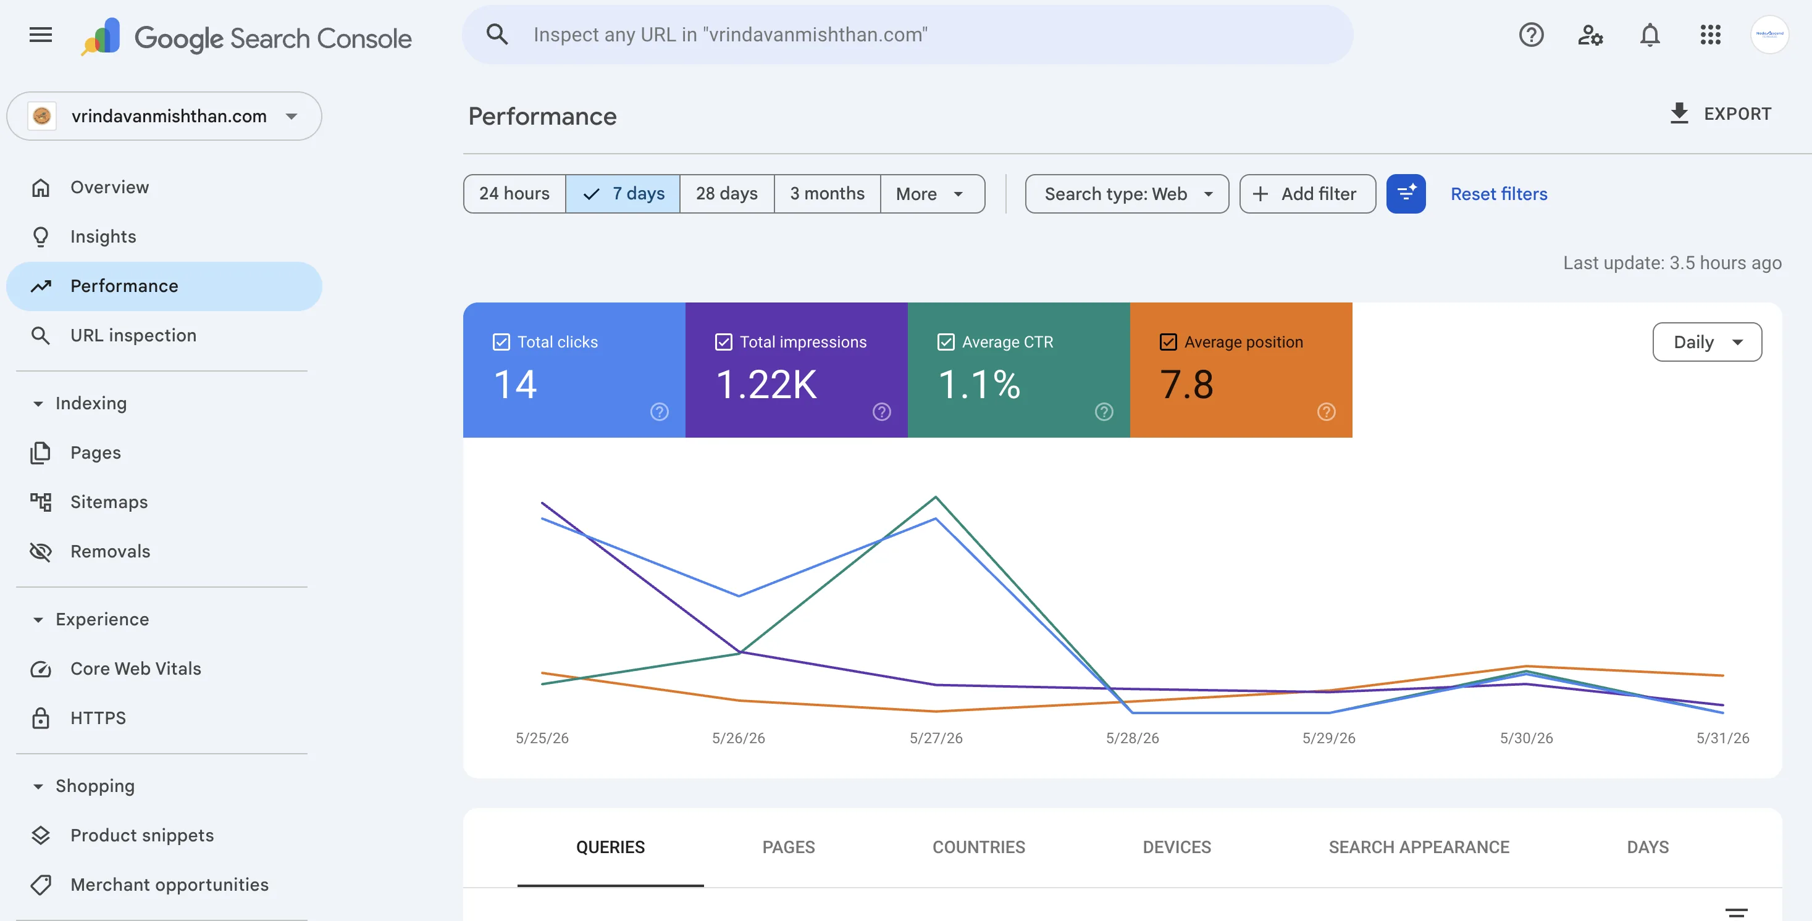Image resolution: width=1812 pixels, height=921 pixels.
Task: Switch to the PAGES tab
Action: click(789, 847)
